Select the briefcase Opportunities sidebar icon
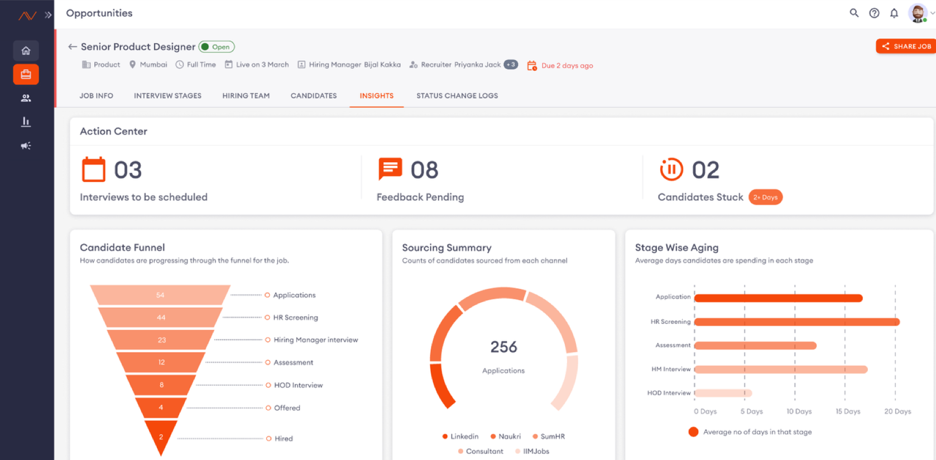Viewport: 936px width, 460px height. click(26, 74)
